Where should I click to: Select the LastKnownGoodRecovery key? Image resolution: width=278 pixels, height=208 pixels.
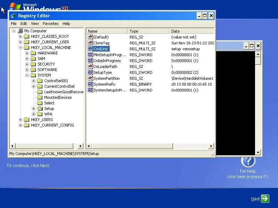[64, 92]
